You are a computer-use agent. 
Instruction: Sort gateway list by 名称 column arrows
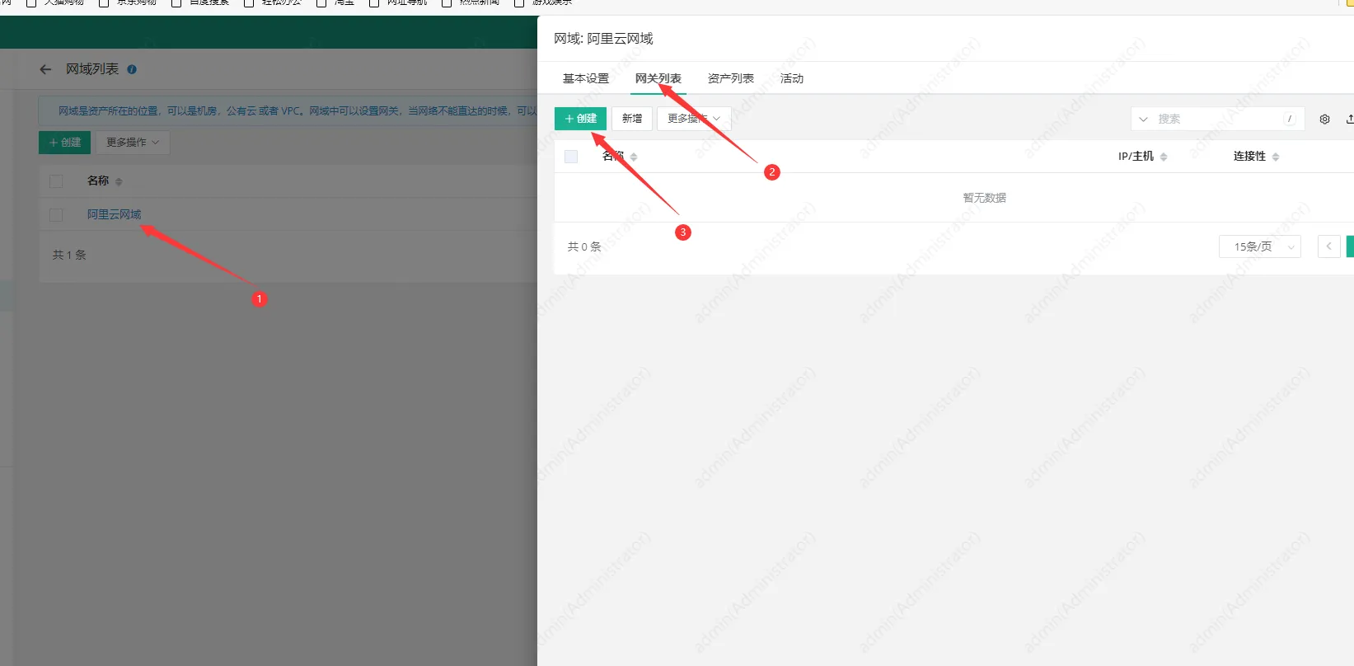tap(634, 157)
